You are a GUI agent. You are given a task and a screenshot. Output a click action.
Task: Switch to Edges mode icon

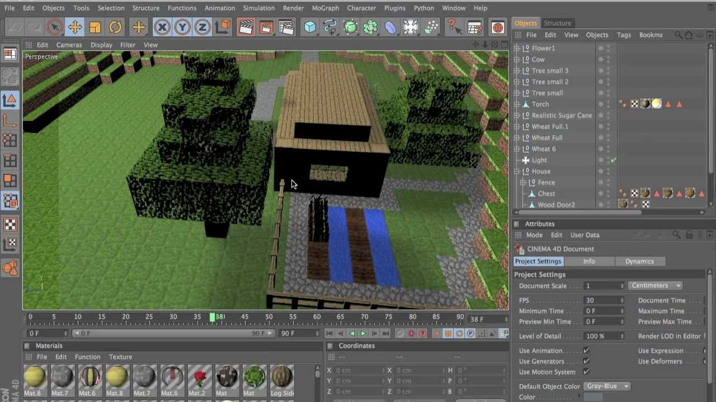coord(10,160)
